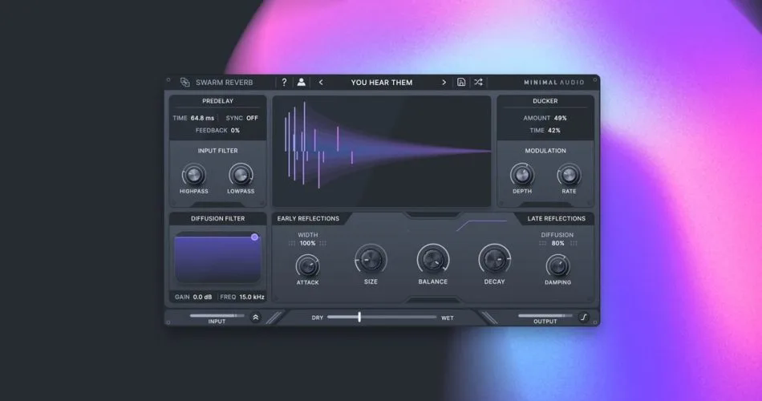This screenshot has width=762, height=401.
Task: Click the BALANCE knob
Action: [x=432, y=260]
